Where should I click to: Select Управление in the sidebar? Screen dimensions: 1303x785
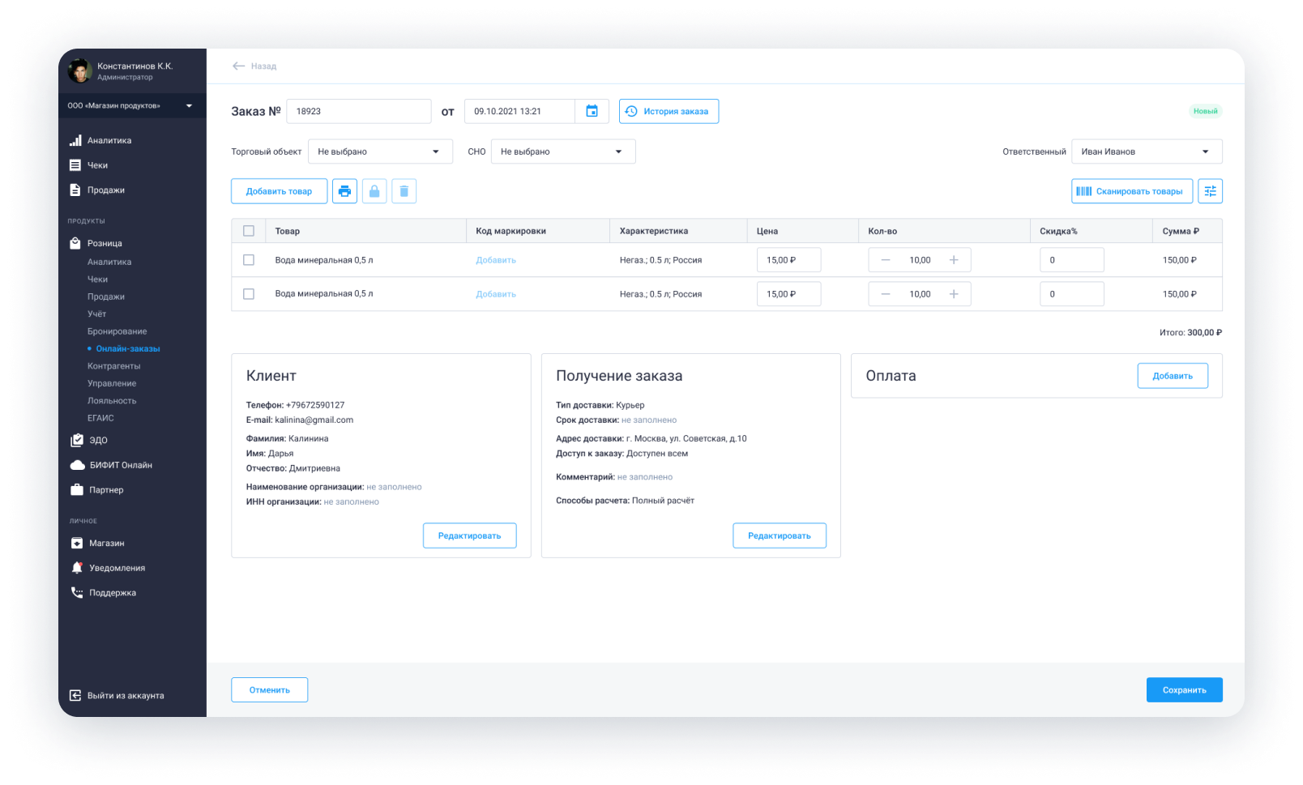coord(112,383)
